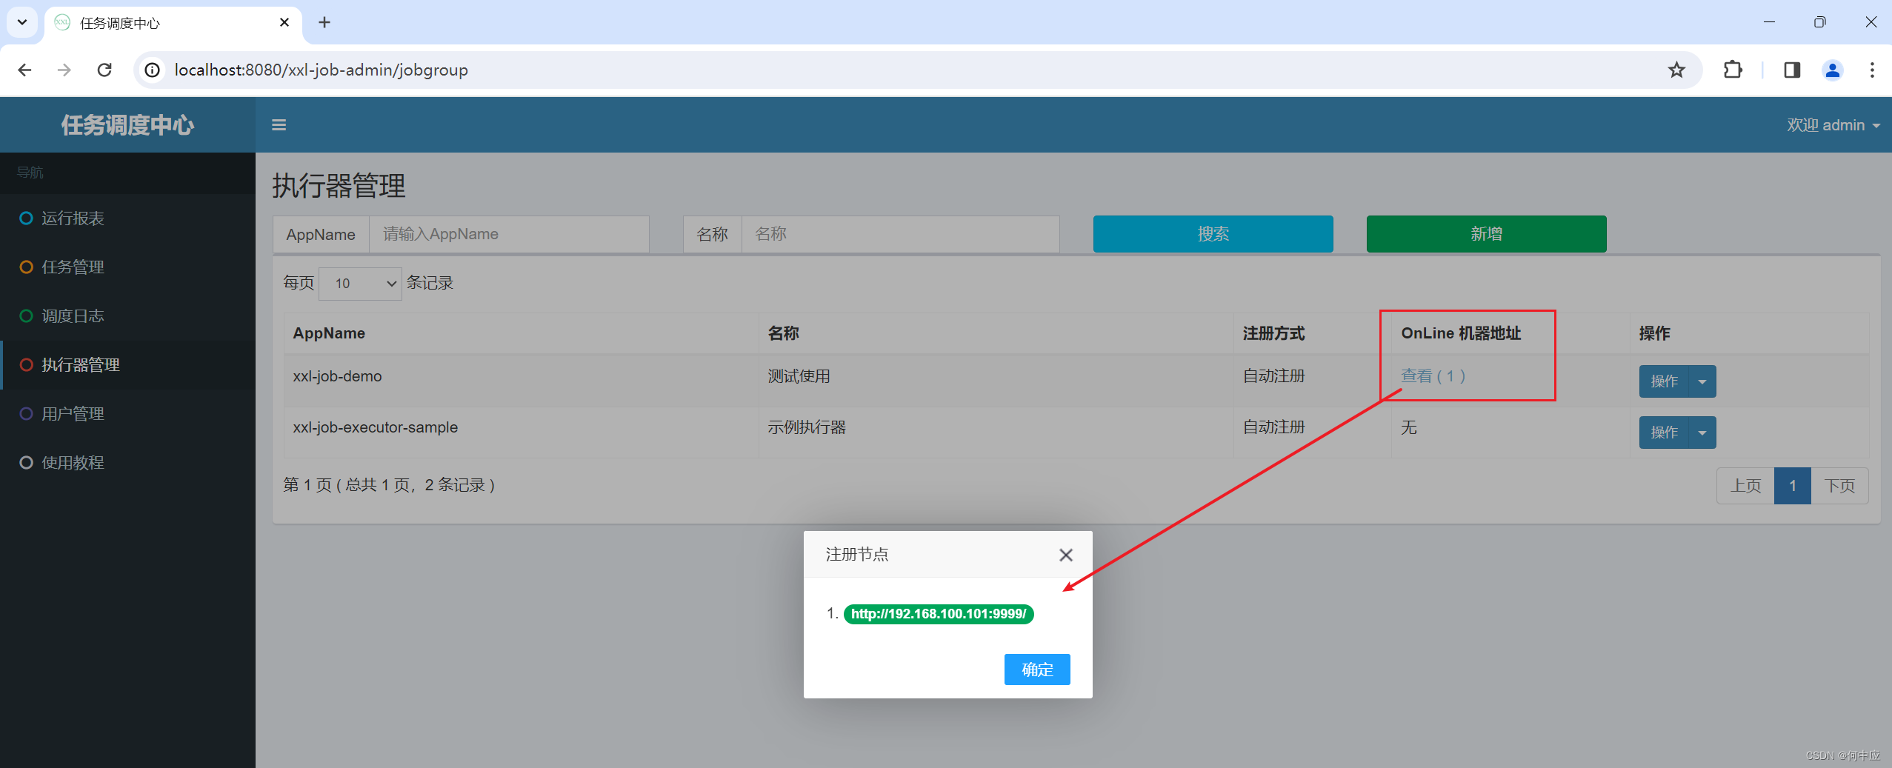Click 查看 ( 1 ) link
The width and height of the screenshot is (1892, 768).
[1433, 376]
